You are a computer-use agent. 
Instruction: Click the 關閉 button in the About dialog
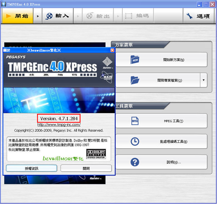(x=86, y=168)
